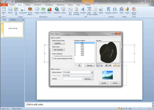Expand the Shapes dropdown arrow
Image resolution: width=154 pixels, height=110 pixels.
pyautogui.click(x=37, y=14)
